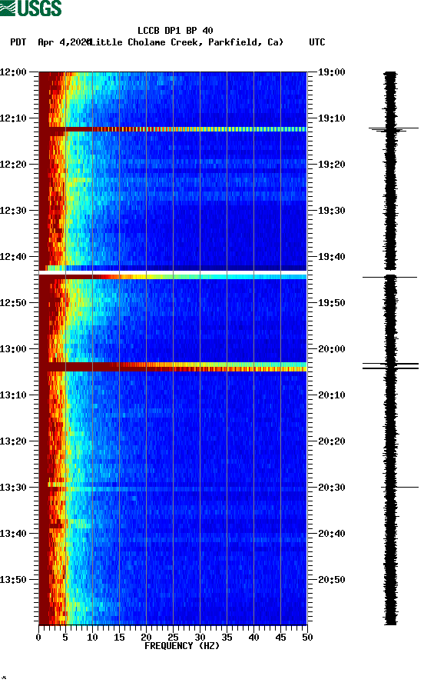Click the 5 Hz frequency tick label
Screen dimensions: 424x686
point(65,638)
